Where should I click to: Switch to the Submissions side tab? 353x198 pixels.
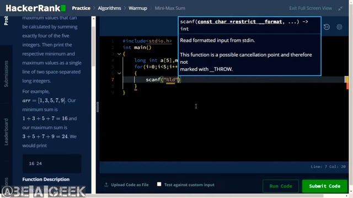coord(6,74)
